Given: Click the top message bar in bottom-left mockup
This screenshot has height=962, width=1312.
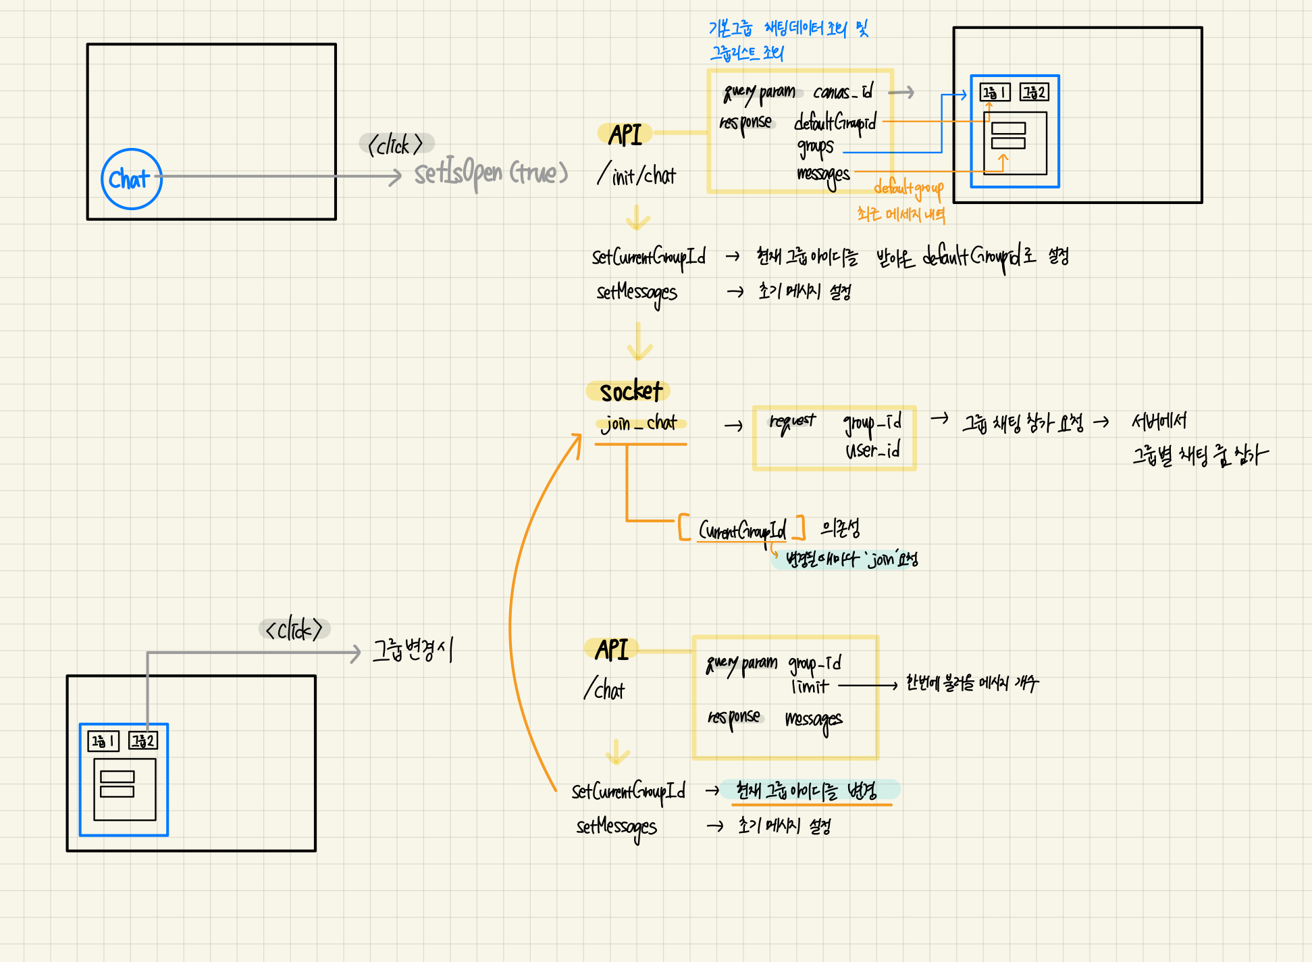Looking at the screenshot, I should [117, 776].
